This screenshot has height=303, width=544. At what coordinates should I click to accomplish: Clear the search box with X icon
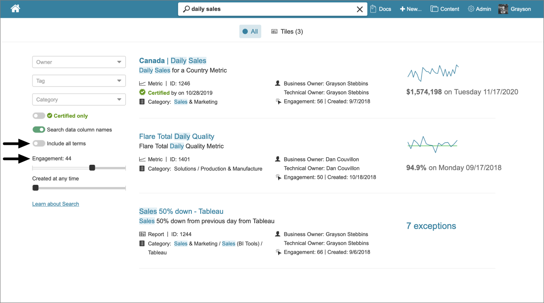pyautogui.click(x=360, y=9)
